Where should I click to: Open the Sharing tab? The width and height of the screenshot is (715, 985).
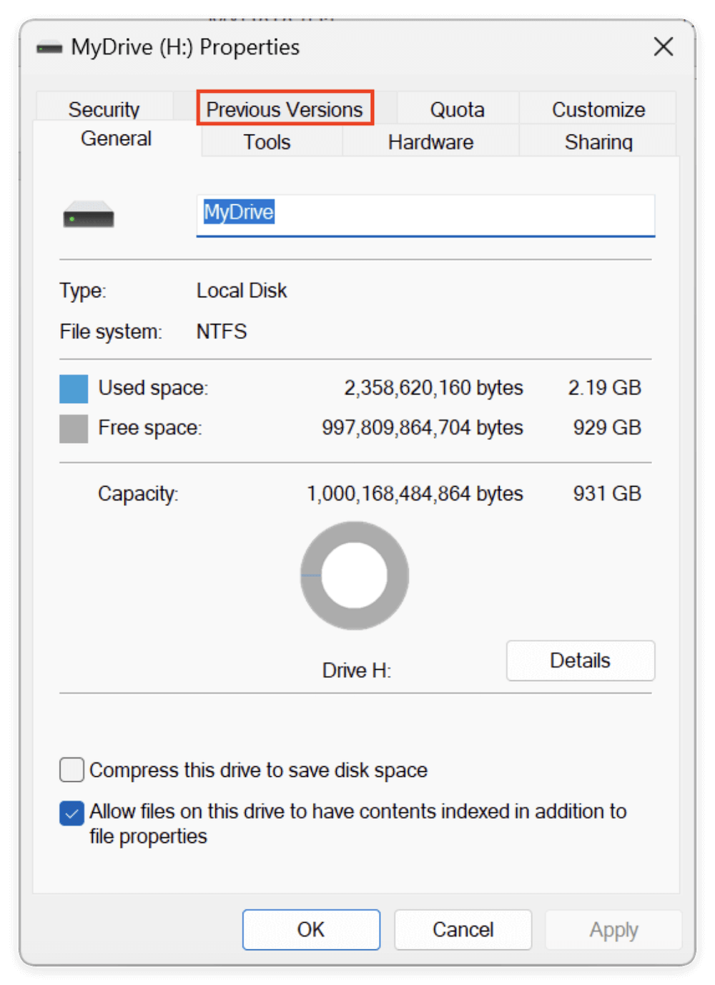coord(598,142)
